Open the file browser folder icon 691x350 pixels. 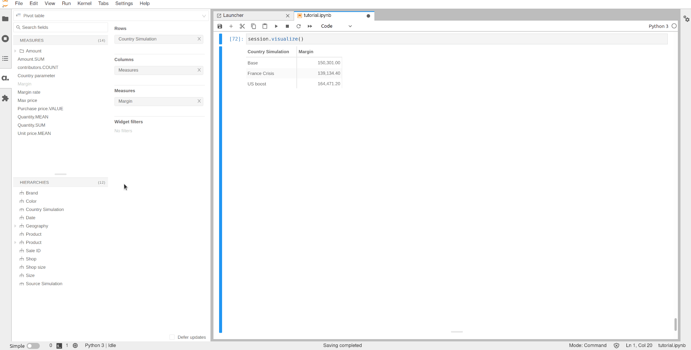5,19
